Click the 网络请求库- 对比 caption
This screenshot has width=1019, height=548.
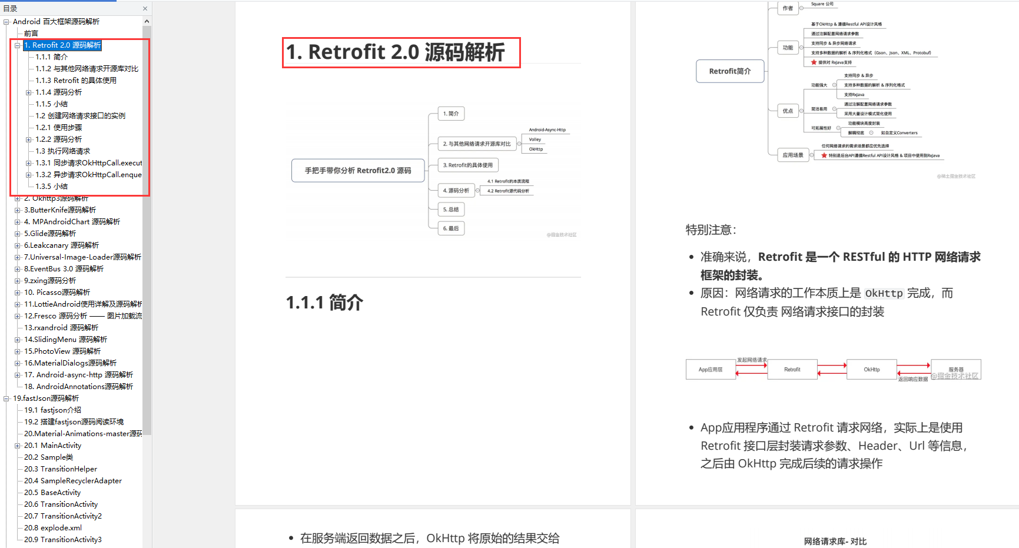click(x=835, y=542)
